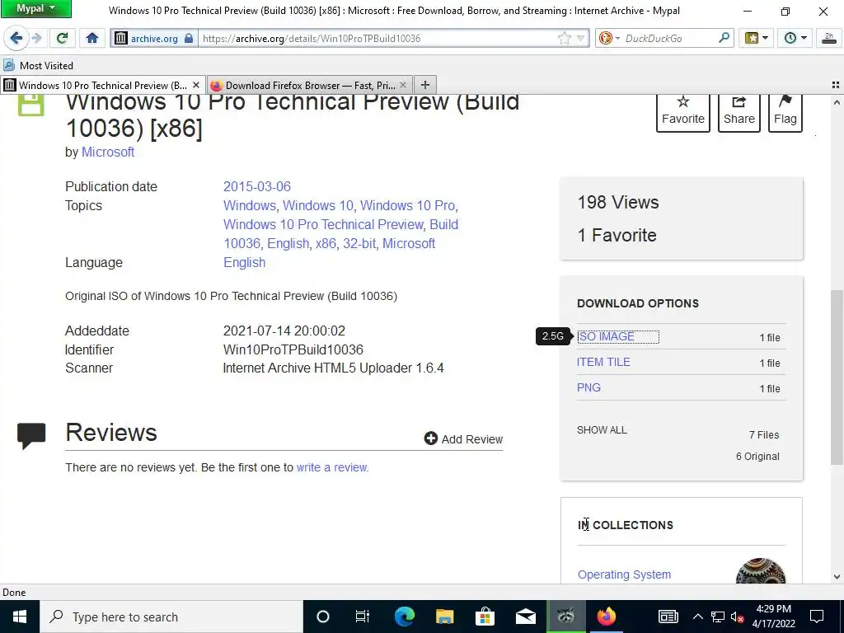Click the 2h downloads toolbar icon

click(x=829, y=38)
